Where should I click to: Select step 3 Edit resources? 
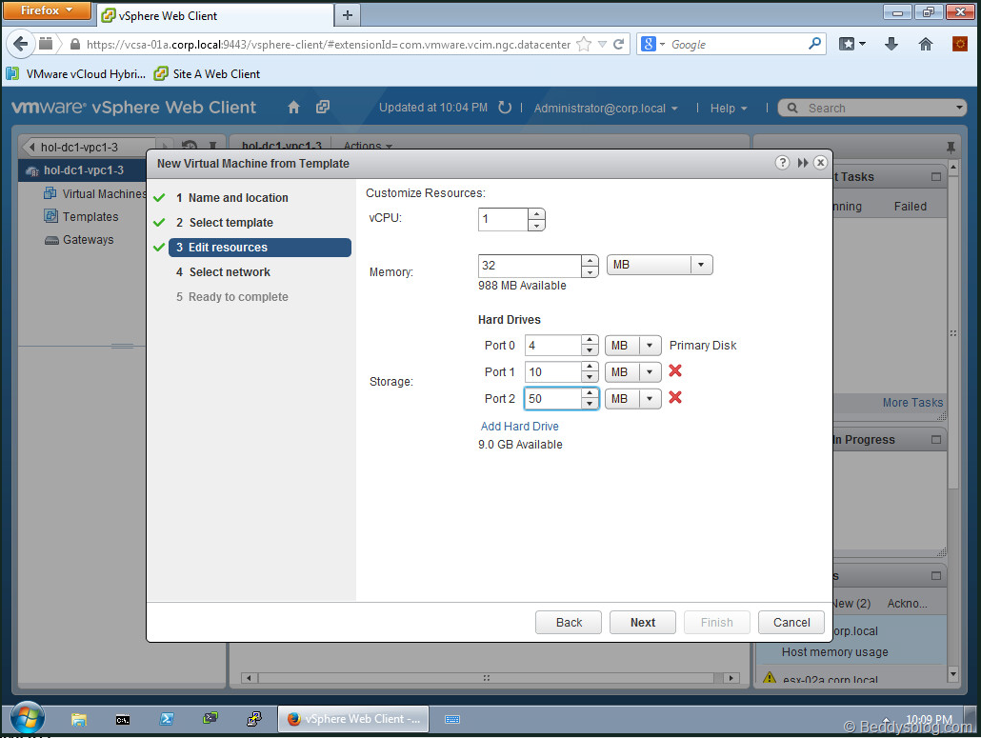pyautogui.click(x=260, y=248)
